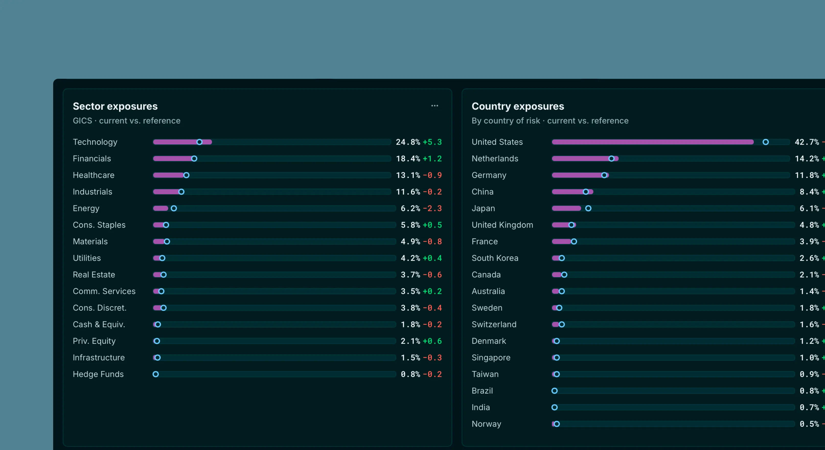Click the Cons. Staples row label
825x450 pixels.
99,225
